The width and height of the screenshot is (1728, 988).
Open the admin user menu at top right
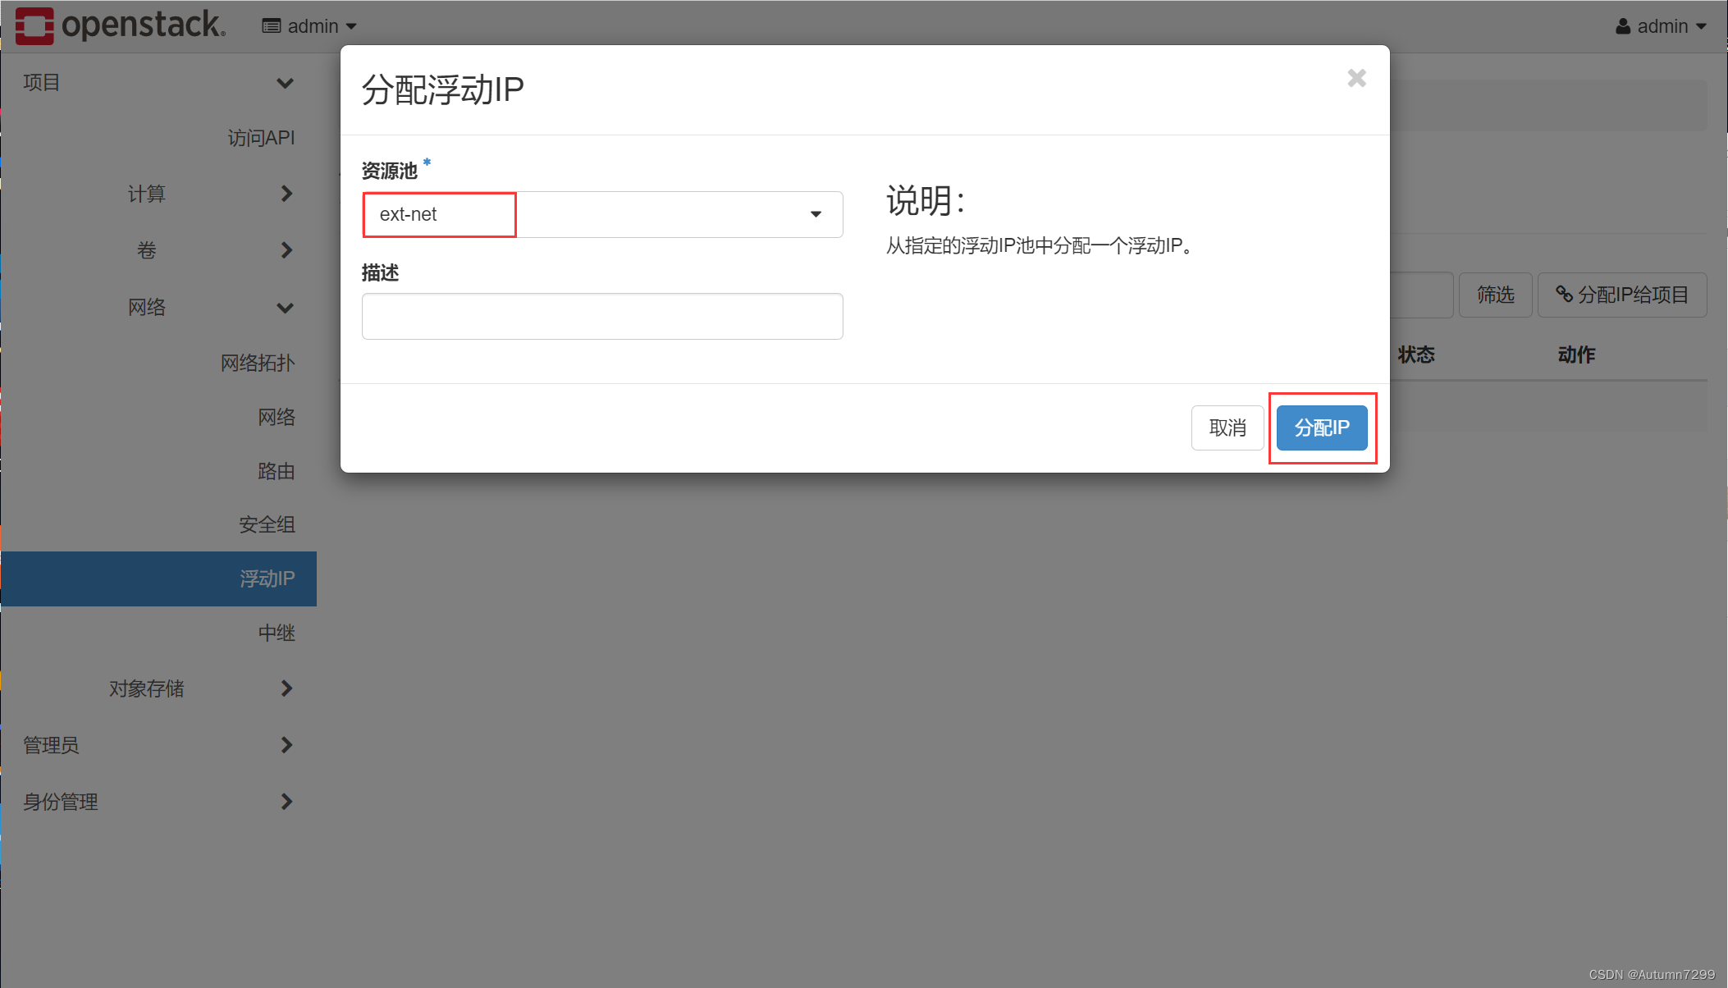1662,26
